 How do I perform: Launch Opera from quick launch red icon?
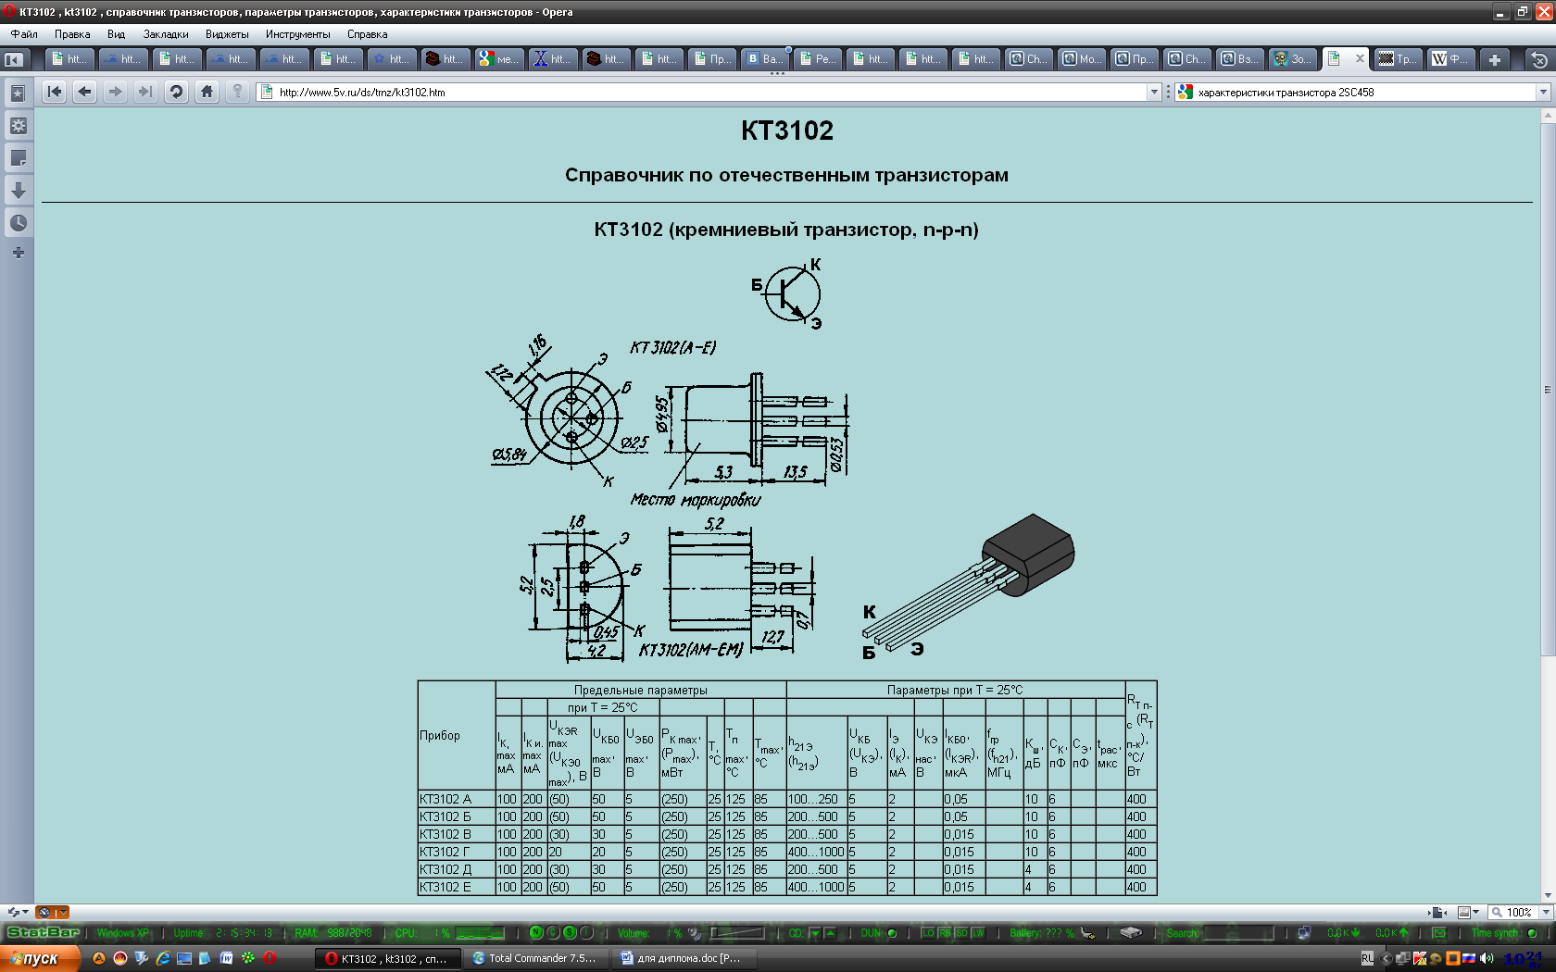pyautogui.click(x=270, y=958)
